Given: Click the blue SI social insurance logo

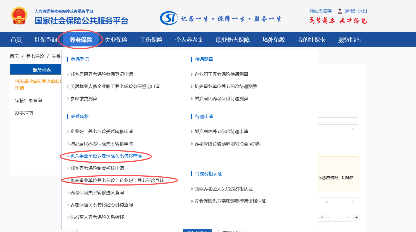Looking at the screenshot, I should (x=169, y=18).
